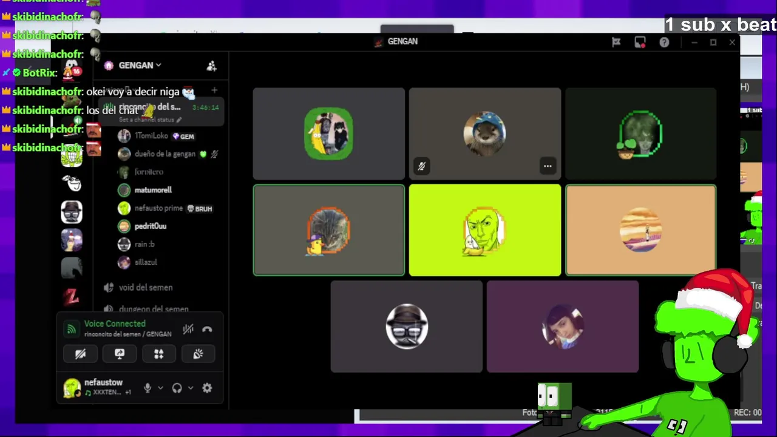
Task: Toggle headphones deafen
Action: click(x=177, y=388)
